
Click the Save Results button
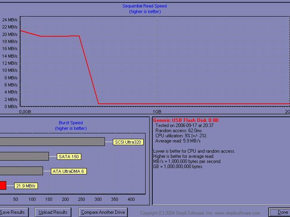click(14, 212)
